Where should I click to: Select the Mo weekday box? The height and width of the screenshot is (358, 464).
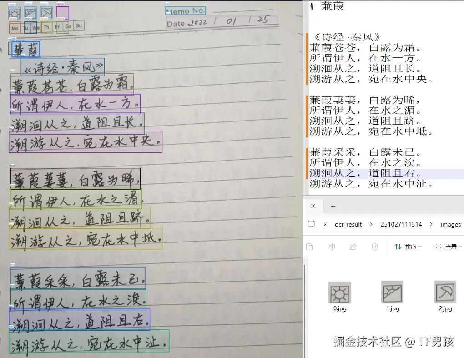pyautogui.click(x=15, y=28)
